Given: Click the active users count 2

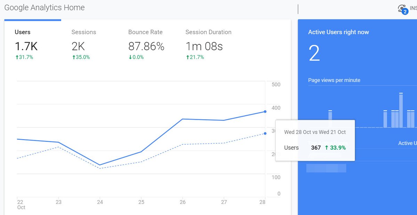Looking at the screenshot, I should tap(314, 54).
